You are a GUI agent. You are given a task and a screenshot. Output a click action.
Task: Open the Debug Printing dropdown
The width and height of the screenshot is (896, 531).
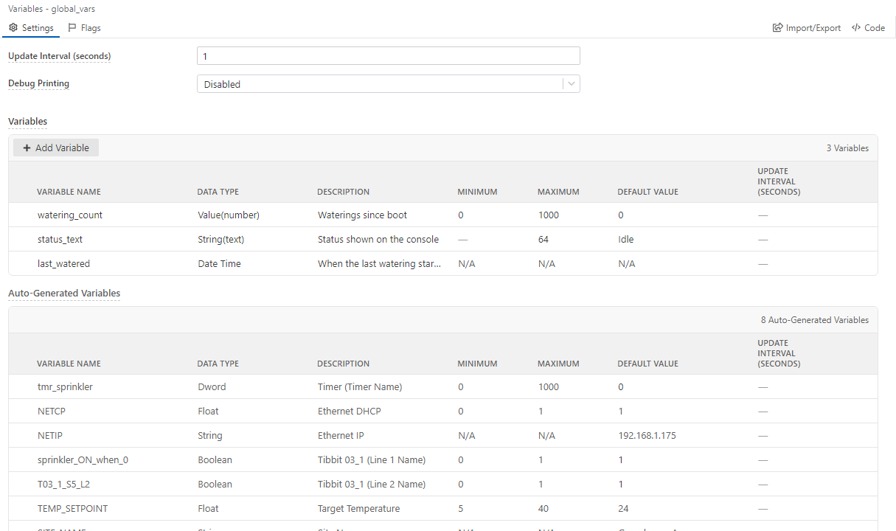pyautogui.click(x=388, y=84)
